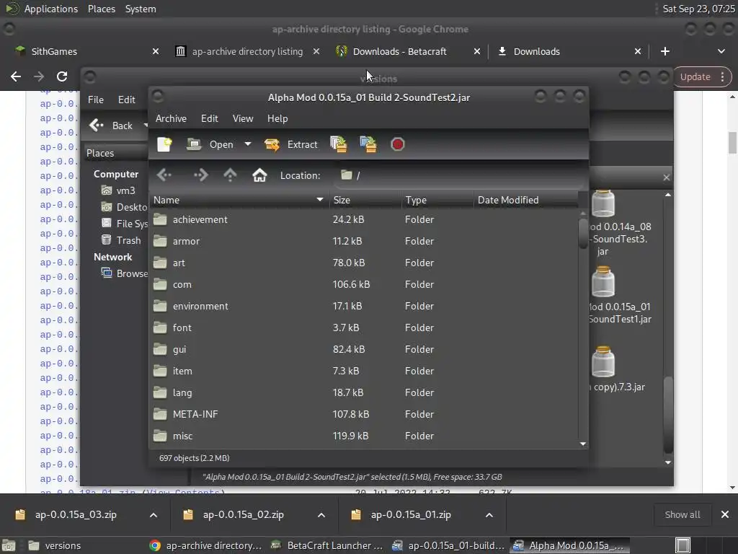Extract files with the Extract button
The height and width of the screenshot is (554, 738).
(291, 144)
